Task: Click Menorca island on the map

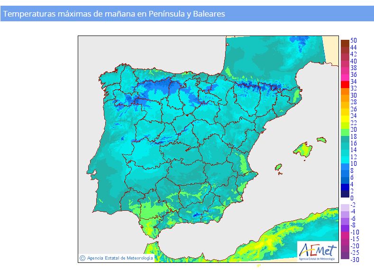Action: (x=321, y=140)
